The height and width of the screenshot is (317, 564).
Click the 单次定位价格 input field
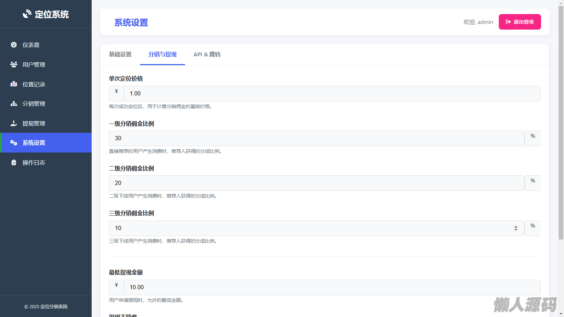(331, 94)
